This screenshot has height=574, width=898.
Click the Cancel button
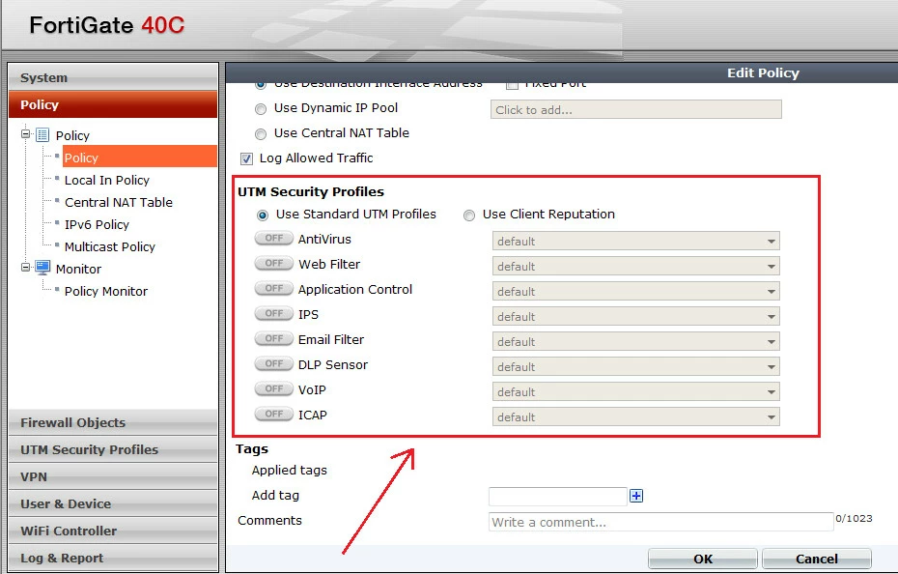817,559
